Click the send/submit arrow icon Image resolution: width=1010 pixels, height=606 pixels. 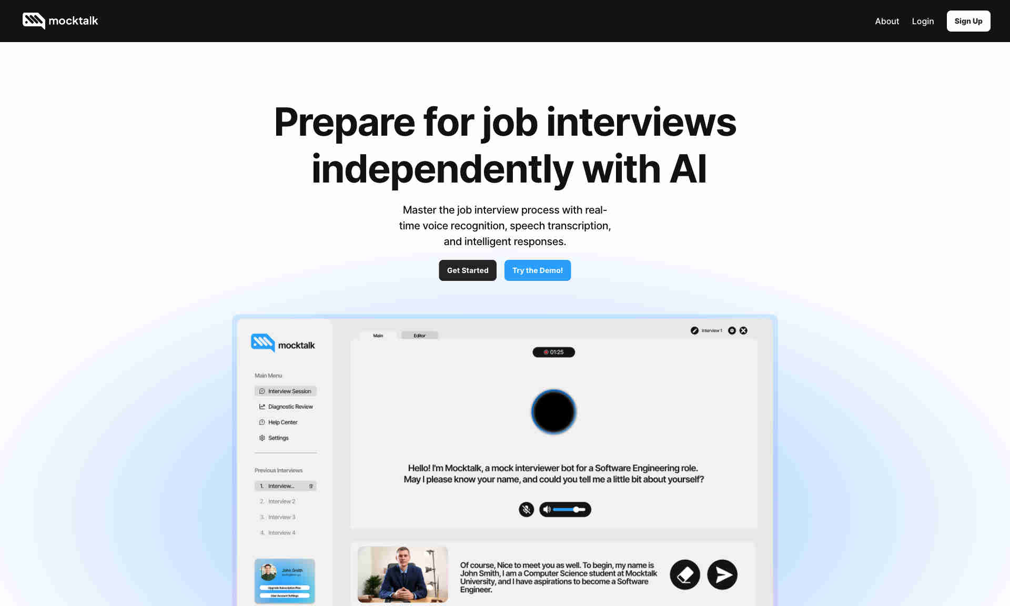click(721, 574)
